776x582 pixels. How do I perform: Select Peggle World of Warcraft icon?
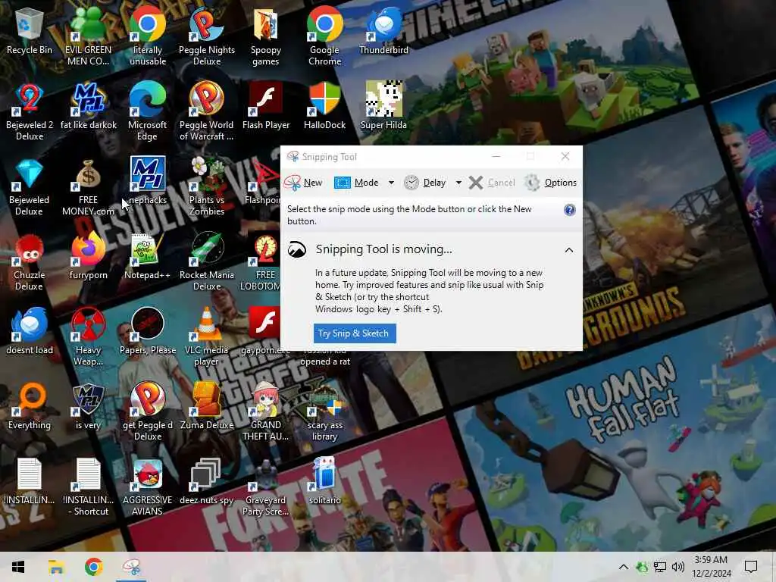coord(207,112)
